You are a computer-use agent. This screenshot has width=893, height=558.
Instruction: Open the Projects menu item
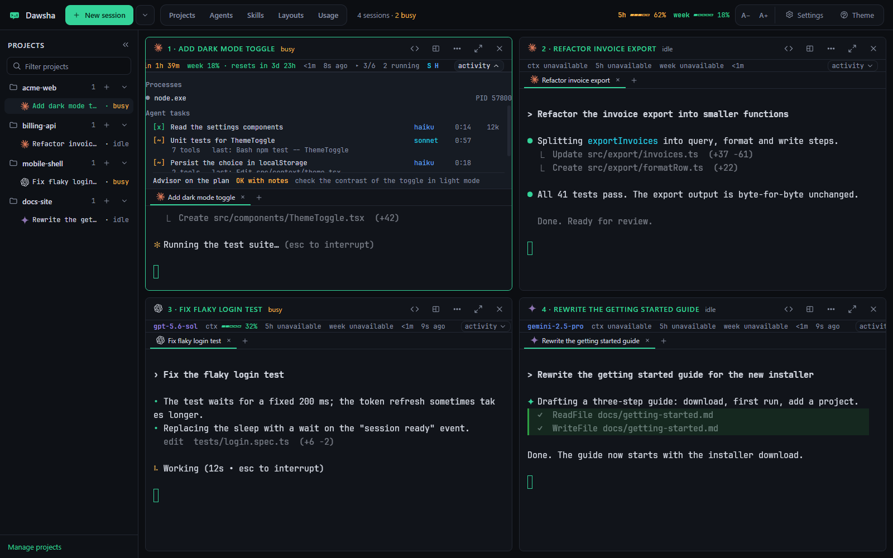coord(182,16)
